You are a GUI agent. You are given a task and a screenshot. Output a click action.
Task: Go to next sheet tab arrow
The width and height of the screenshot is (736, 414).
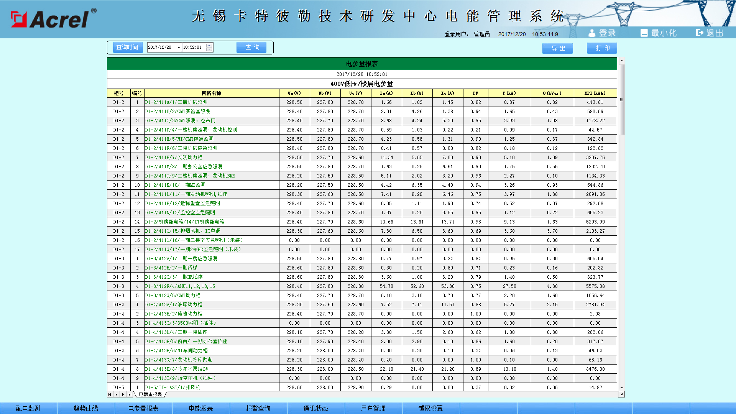pos(123,394)
